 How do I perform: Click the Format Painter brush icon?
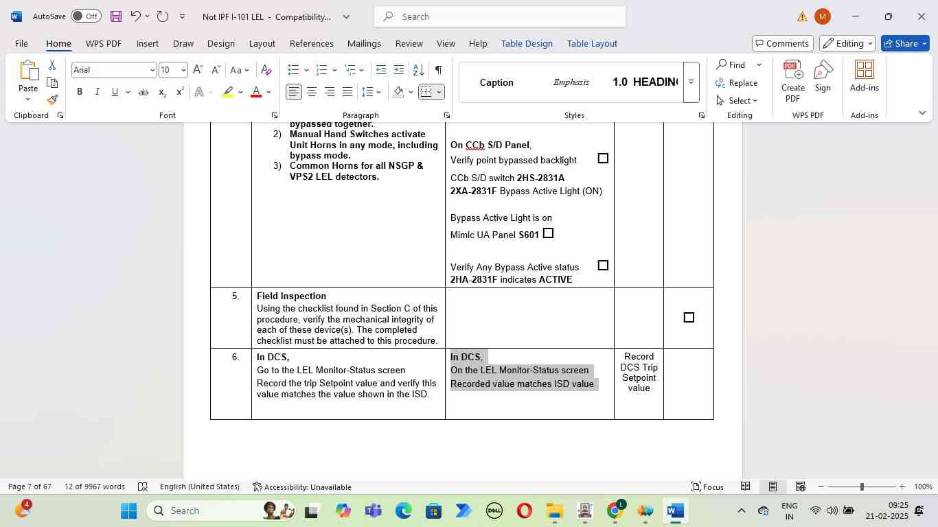(52, 100)
